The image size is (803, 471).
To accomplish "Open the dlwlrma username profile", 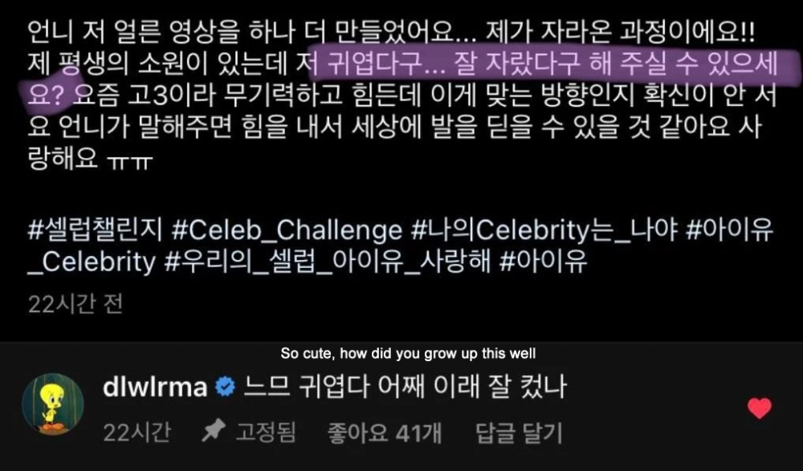I will [x=155, y=387].
